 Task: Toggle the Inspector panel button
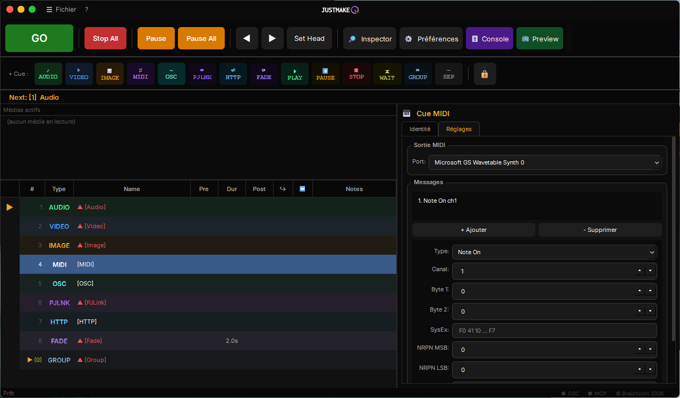click(370, 38)
